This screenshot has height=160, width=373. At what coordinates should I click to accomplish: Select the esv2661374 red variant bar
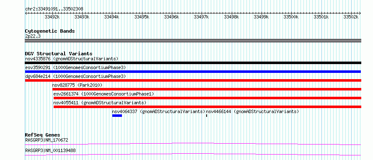coord(207,98)
